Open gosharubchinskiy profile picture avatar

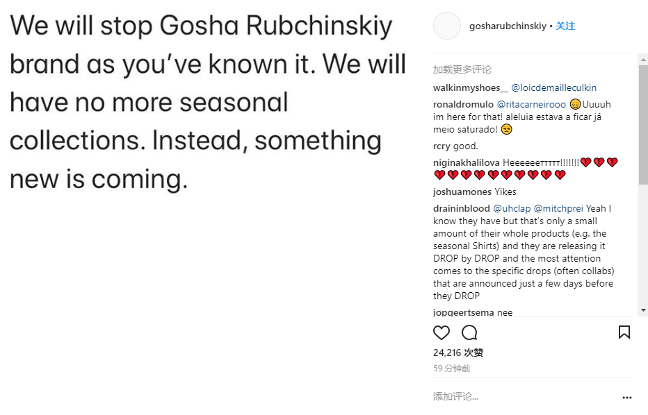(447, 26)
